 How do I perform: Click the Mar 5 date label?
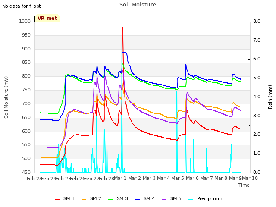[178, 178]
